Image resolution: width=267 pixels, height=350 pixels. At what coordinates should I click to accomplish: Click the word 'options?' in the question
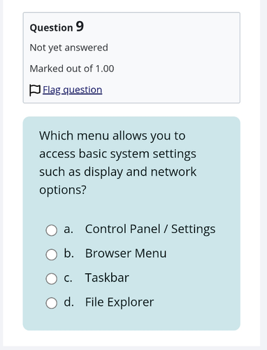(x=63, y=190)
